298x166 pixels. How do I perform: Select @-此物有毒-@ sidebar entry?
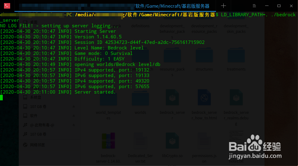click(x=42, y=125)
